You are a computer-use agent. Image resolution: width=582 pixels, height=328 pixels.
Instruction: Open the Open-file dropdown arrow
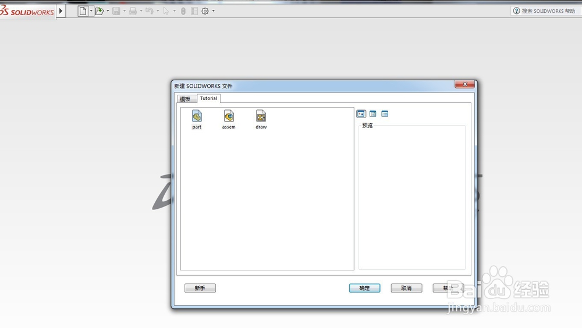108,11
